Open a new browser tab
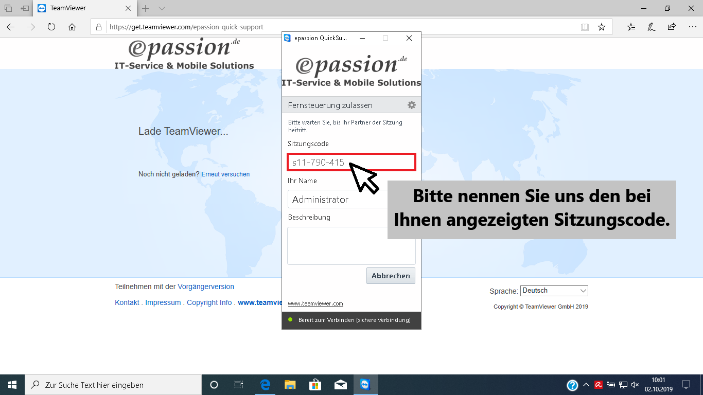The height and width of the screenshot is (395, 703). [146, 8]
